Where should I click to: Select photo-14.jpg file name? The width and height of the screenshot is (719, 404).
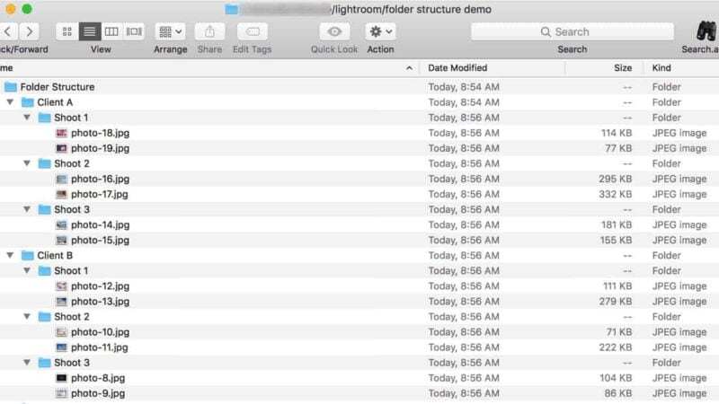point(100,225)
